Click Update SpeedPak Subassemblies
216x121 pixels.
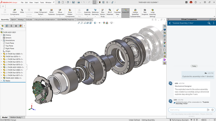click(x=135, y=13)
